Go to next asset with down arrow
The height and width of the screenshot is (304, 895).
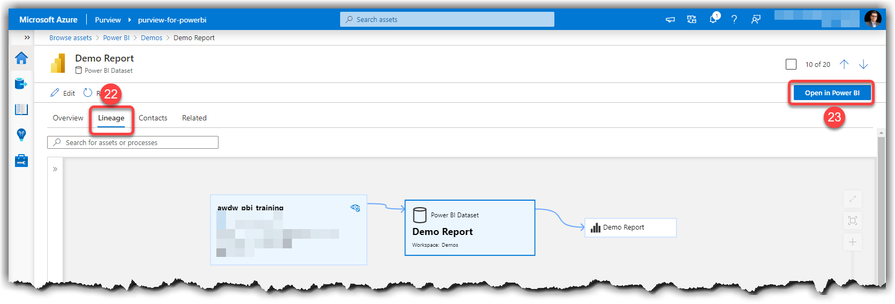point(863,64)
